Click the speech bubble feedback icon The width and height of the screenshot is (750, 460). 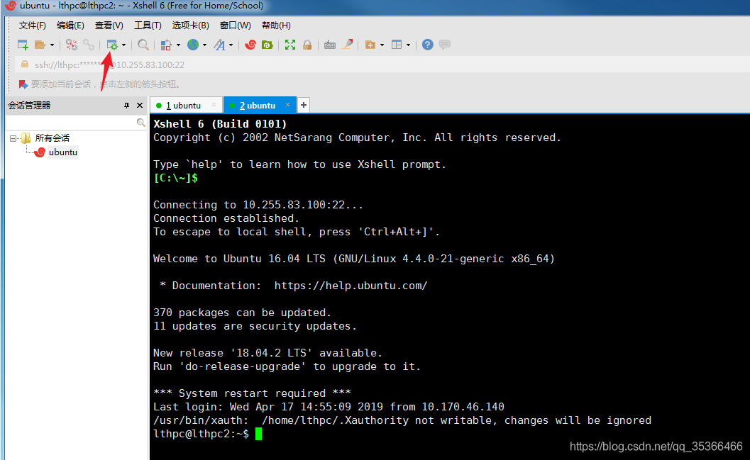[445, 45]
